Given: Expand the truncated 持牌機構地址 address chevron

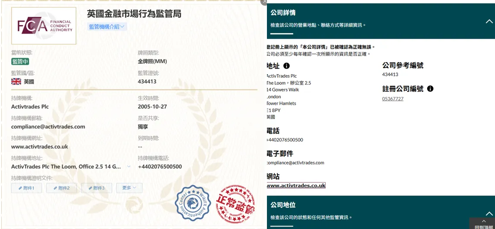Looking at the screenshot, I should 128,166.
